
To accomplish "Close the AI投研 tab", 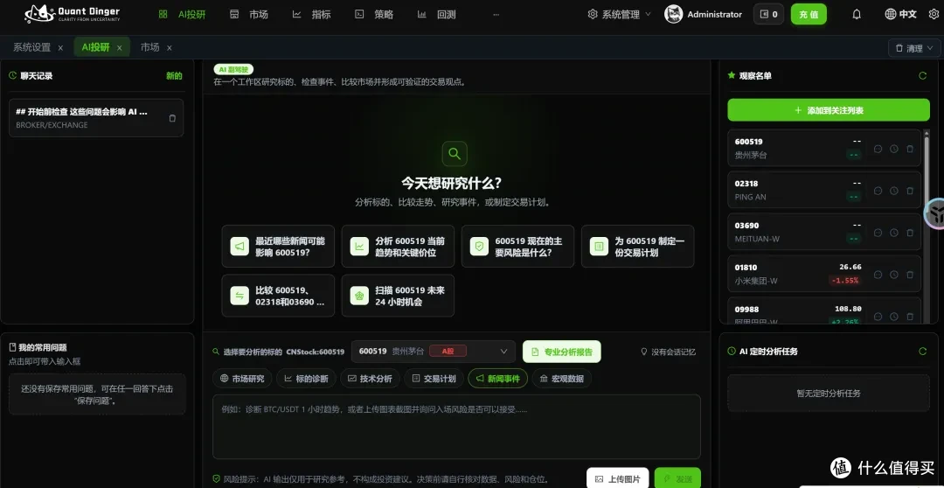I will point(119,47).
